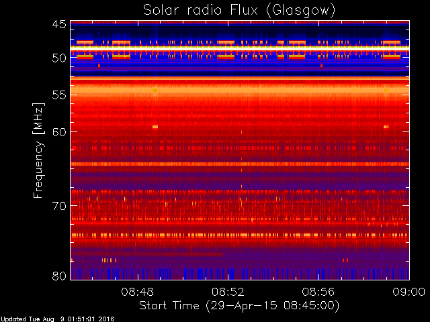Click the yellow spot at 55 MHz near 08:49

click(x=155, y=90)
